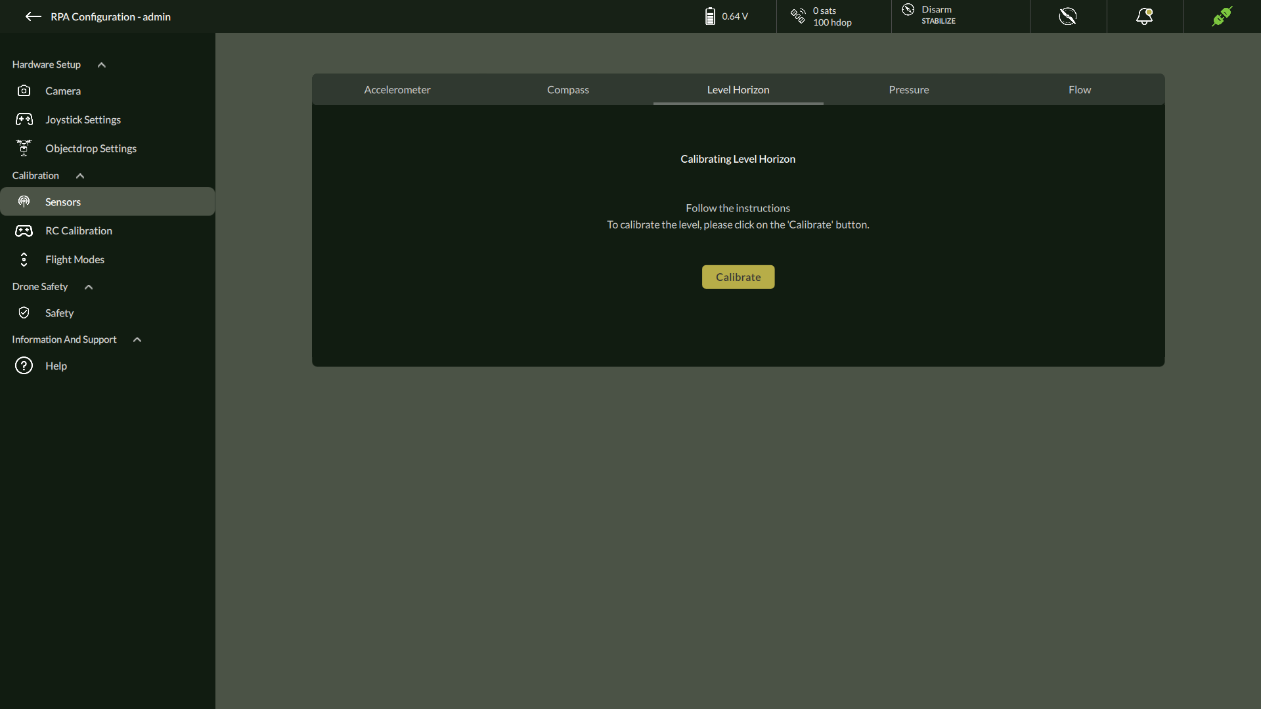Click the Disarm status icon

click(x=908, y=9)
